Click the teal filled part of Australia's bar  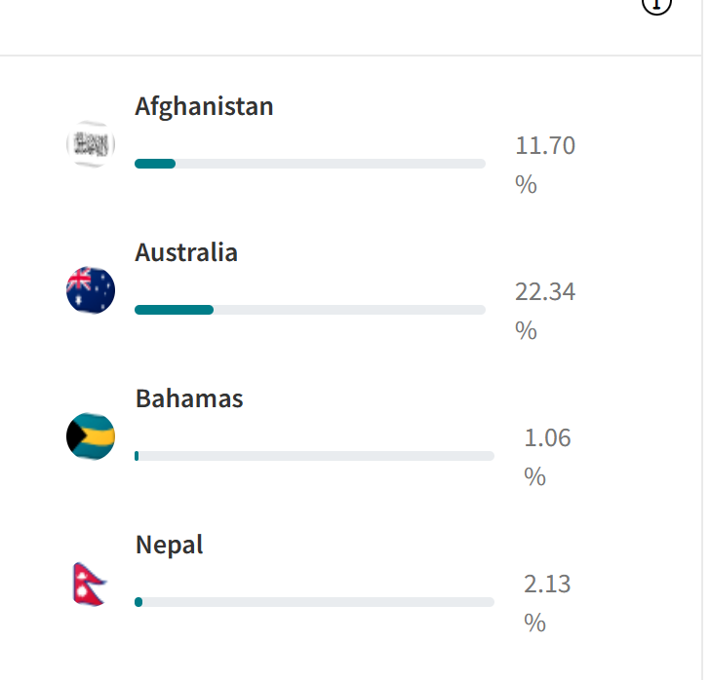pyautogui.click(x=174, y=310)
